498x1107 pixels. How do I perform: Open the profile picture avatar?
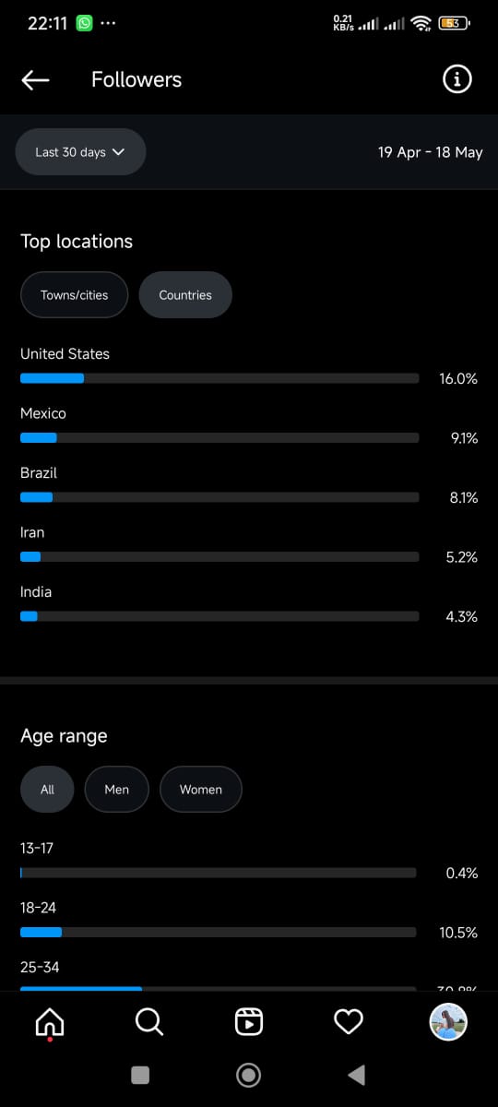(448, 1021)
